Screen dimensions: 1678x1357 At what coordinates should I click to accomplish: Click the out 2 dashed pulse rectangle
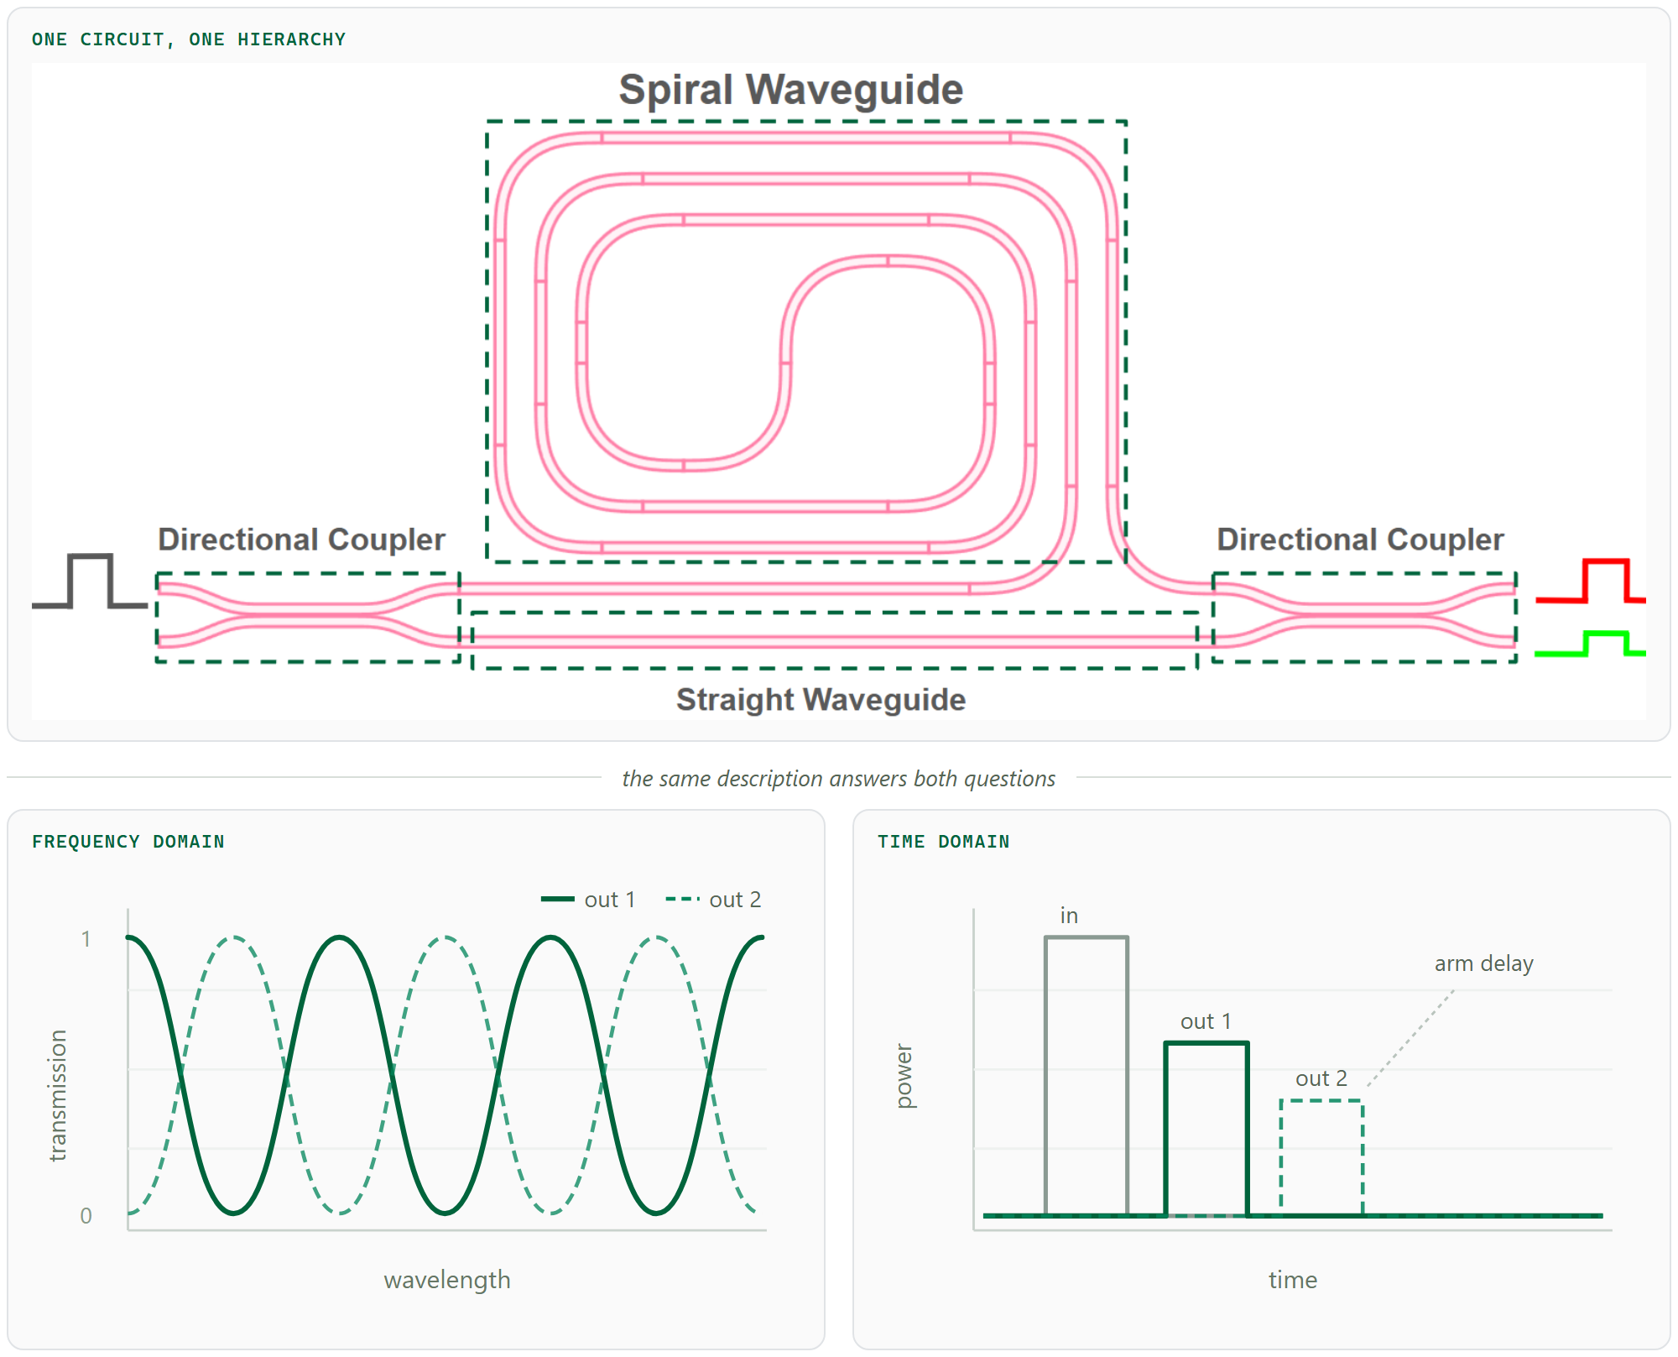(x=1321, y=1157)
